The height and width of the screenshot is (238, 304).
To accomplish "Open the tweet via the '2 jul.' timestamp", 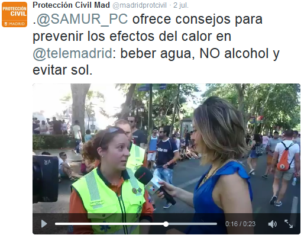I will tap(181, 5).
